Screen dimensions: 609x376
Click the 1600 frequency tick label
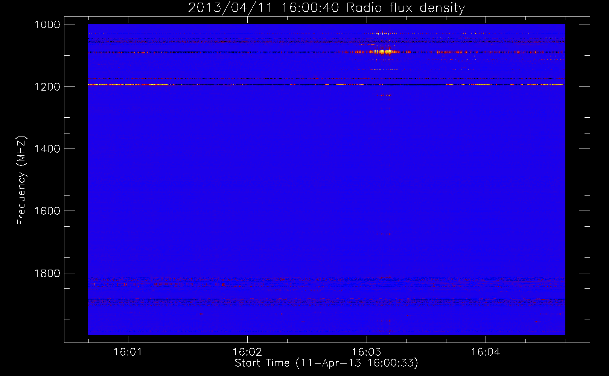[47, 211]
